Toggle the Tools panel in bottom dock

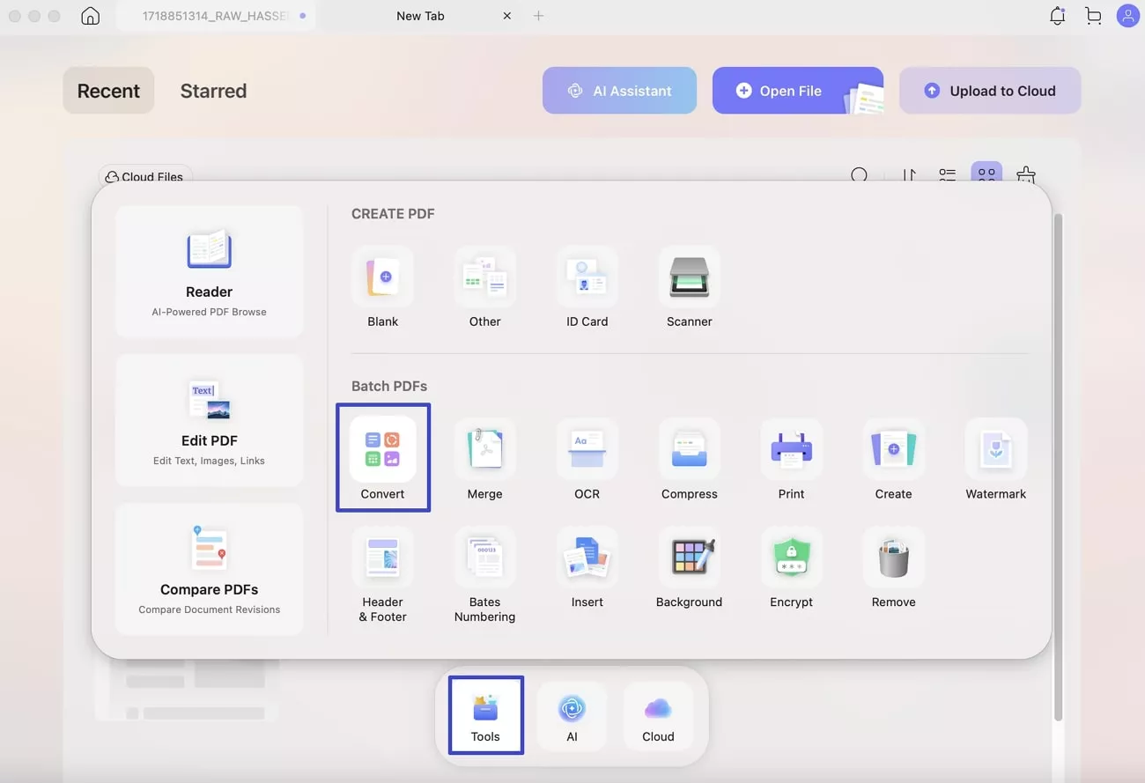pyautogui.click(x=485, y=715)
